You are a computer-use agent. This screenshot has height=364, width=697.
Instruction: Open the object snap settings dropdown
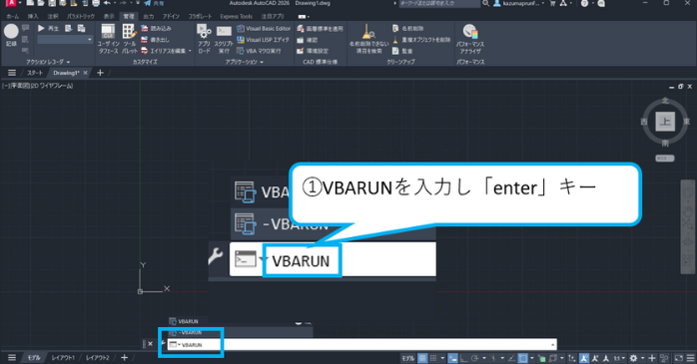[x=531, y=358]
